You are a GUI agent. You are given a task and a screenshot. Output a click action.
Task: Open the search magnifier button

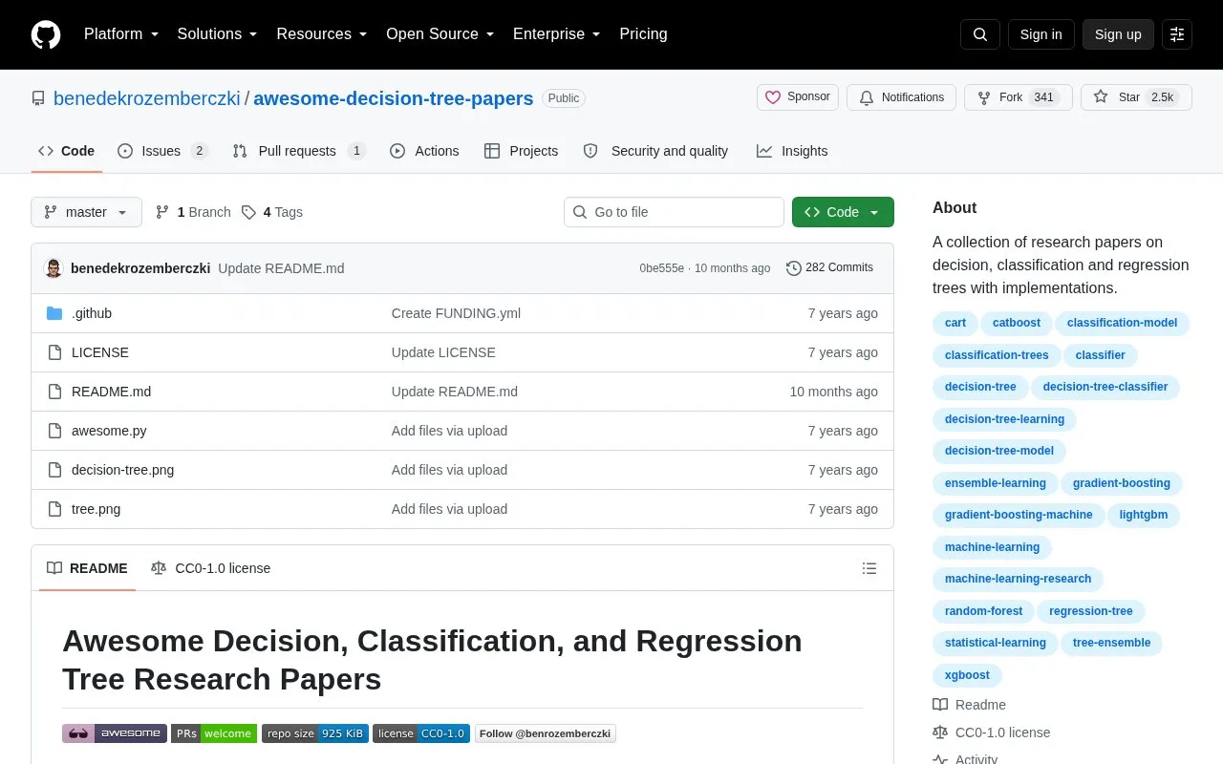point(980,34)
